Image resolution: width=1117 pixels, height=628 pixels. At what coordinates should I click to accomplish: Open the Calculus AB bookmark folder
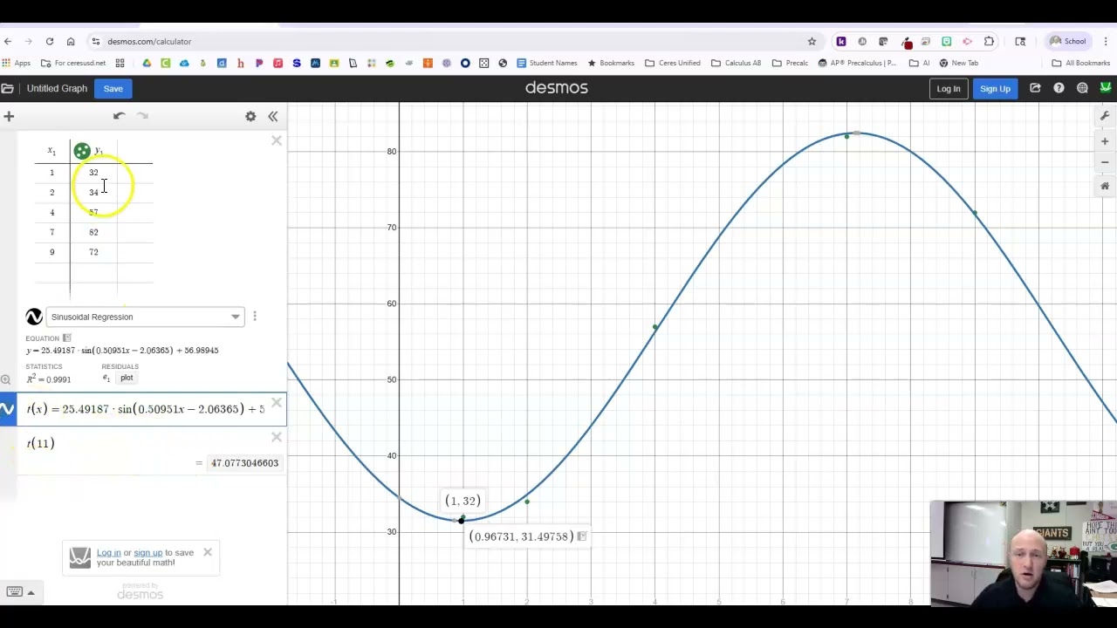click(x=737, y=63)
